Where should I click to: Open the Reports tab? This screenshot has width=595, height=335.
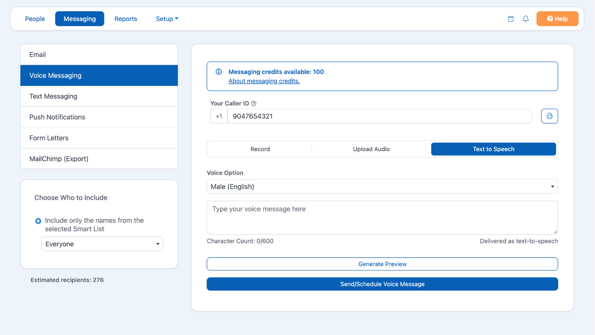point(126,19)
